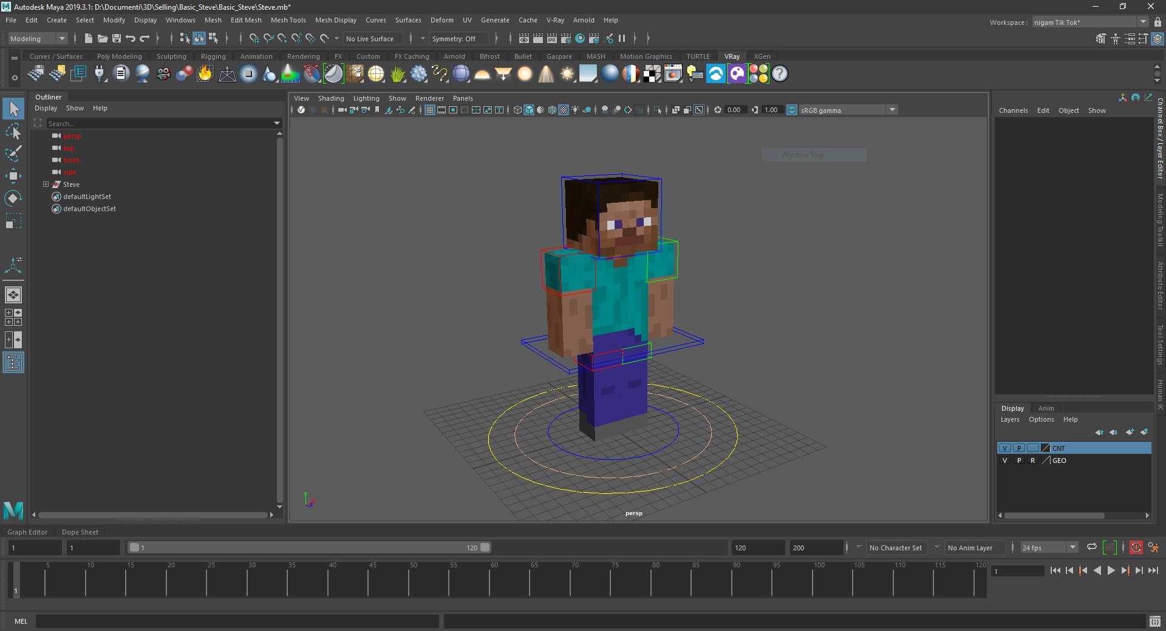Image resolution: width=1166 pixels, height=631 pixels.
Task: Expand the Steve node in Outliner
Action: coord(46,184)
